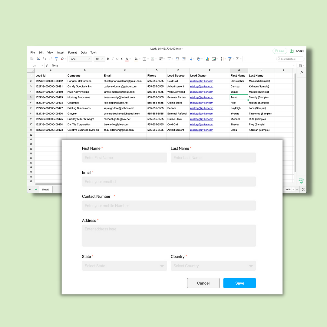Expand the Select State dropdown
The width and height of the screenshot is (327, 327).
pyautogui.click(x=124, y=266)
